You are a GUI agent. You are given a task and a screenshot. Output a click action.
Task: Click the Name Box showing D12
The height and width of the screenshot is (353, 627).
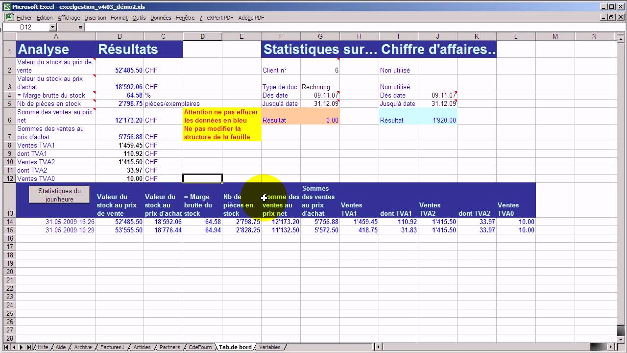point(26,27)
